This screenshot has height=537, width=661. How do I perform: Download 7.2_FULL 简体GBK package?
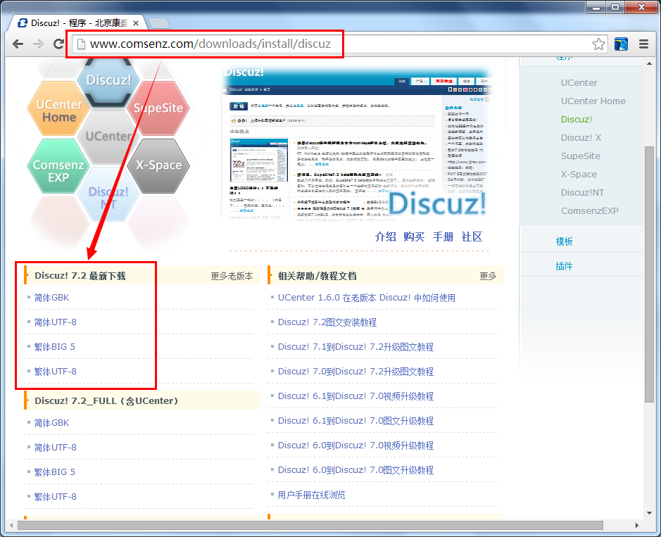51,423
